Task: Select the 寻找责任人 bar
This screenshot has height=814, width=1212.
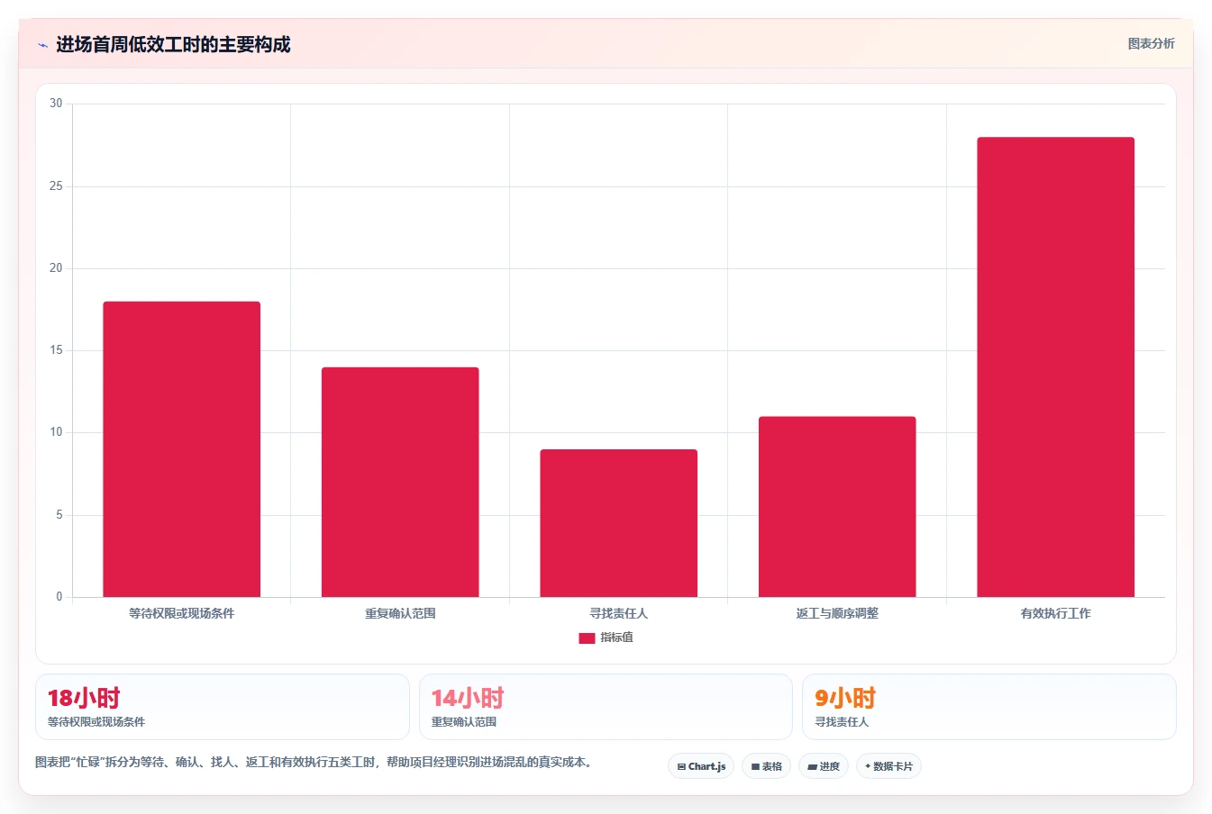Action: coord(618,523)
